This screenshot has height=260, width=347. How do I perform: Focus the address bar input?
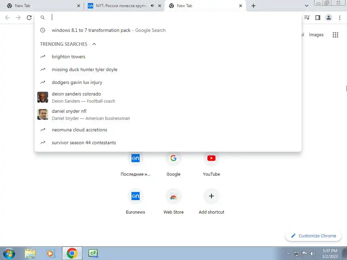point(168,18)
